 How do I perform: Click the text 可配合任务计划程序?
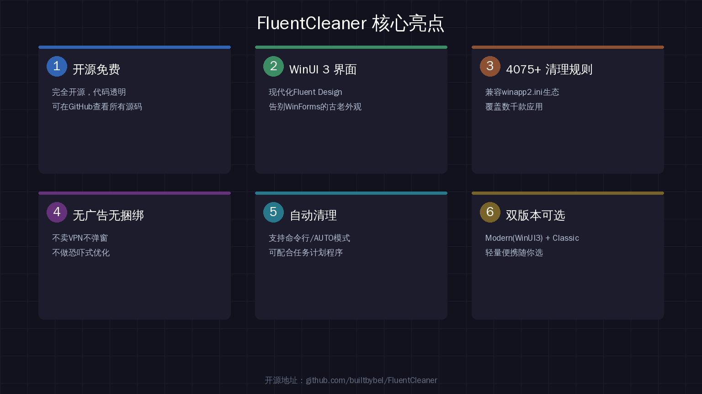click(x=306, y=253)
